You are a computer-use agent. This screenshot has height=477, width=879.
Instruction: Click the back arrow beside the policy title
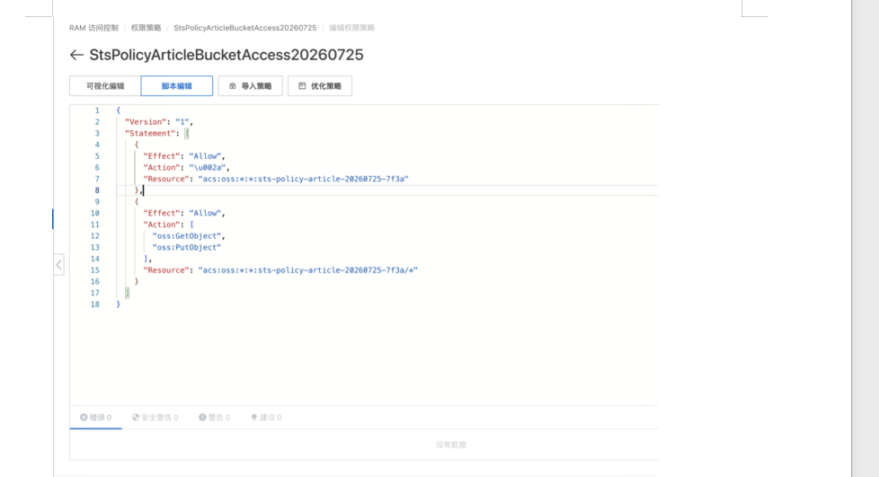(76, 55)
